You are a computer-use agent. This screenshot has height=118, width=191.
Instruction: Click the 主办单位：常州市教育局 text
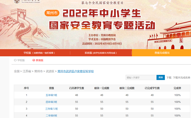click(x=102, y=35)
